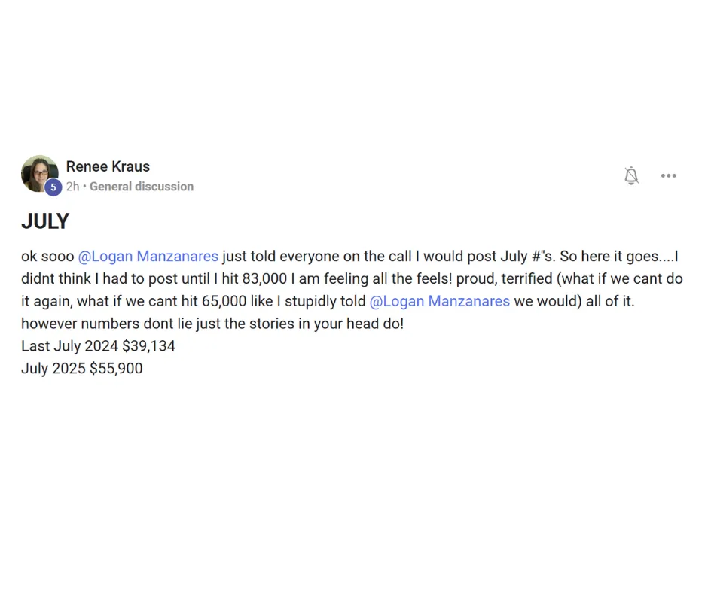This screenshot has width=708, height=593.
Task: Open Renee Kraus's profile via her name
Action: 108,166
